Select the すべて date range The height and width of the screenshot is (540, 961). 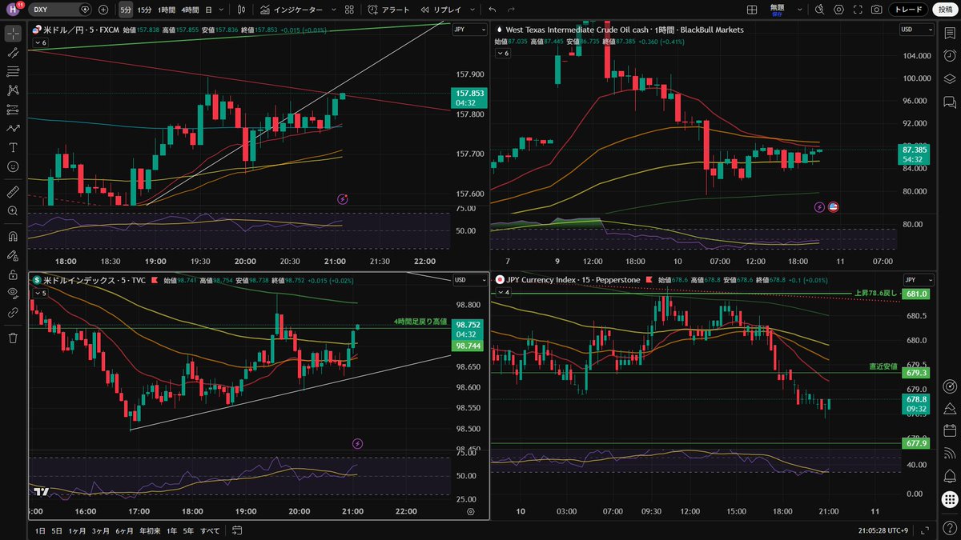click(210, 530)
